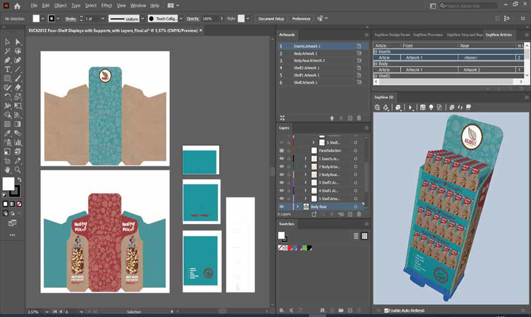Expand the Body Rear layer
Screen dimensions: 531x317
297,206
